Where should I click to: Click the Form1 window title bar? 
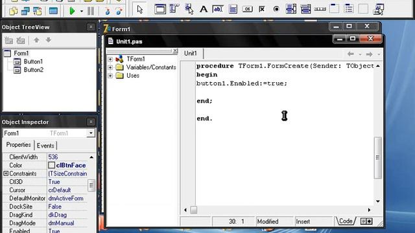pyautogui.click(x=216, y=28)
